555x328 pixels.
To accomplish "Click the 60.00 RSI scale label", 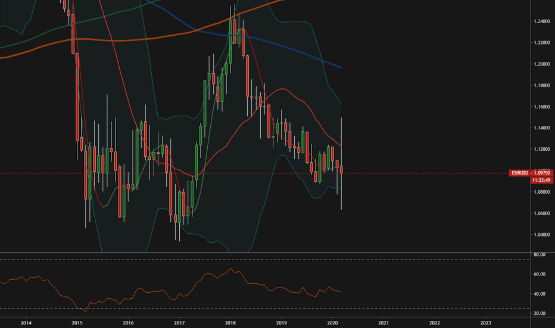I will [540, 274].
